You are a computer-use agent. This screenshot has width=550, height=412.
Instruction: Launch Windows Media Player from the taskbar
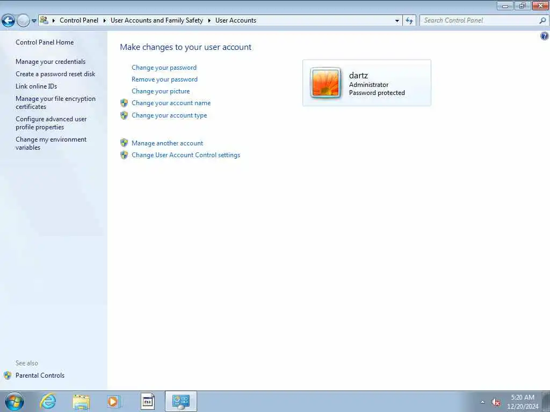(x=114, y=401)
